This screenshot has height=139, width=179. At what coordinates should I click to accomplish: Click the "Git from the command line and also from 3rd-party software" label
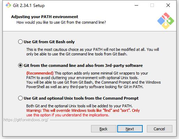83,65
